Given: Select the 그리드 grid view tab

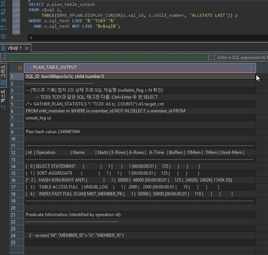Looking at the screenshot, I should pos(3,75).
